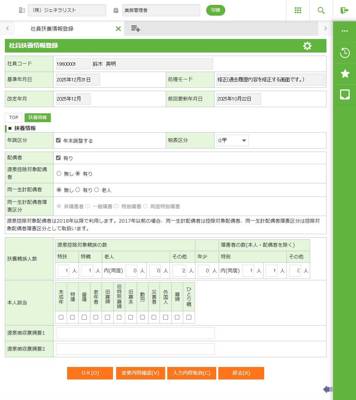Open the inbox tray icon in sidebar
The height and width of the screenshot is (400, 356).
tap(345, 95)
